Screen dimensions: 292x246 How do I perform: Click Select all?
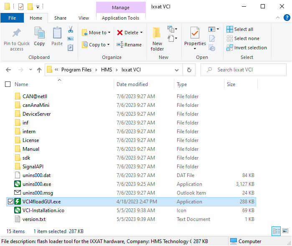240,29
